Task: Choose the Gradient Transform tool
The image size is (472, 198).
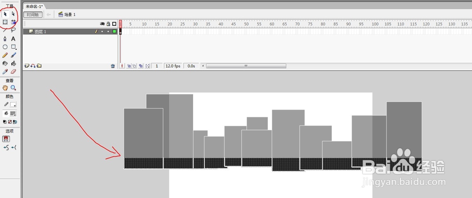Action: pos(13,22)
